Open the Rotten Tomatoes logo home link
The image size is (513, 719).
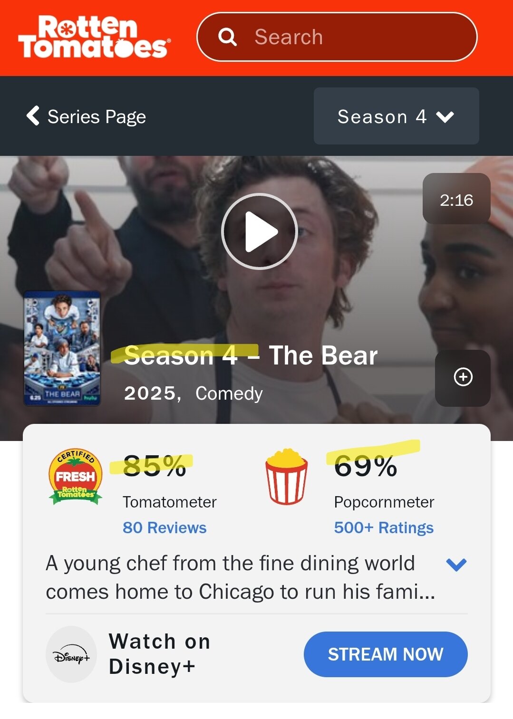point(94,37)
